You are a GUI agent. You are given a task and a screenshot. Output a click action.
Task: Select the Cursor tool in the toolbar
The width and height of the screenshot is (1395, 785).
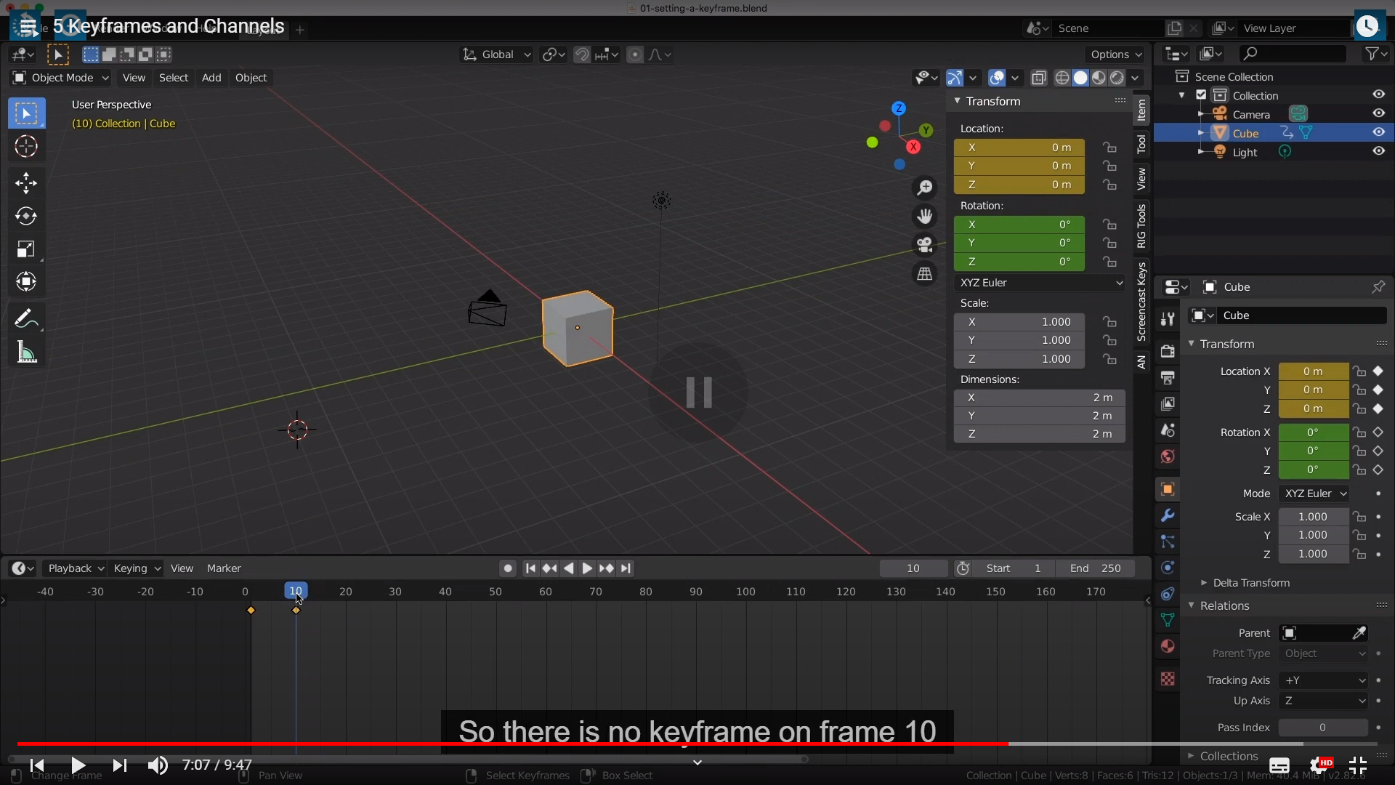point(26,146)
